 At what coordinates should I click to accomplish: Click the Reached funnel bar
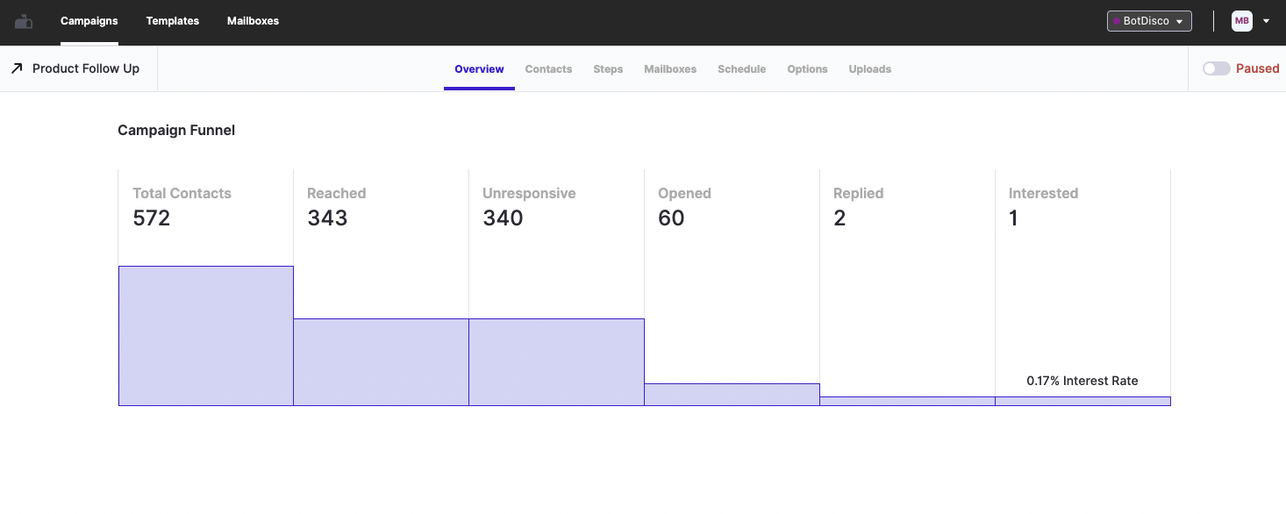coord(382,362)
